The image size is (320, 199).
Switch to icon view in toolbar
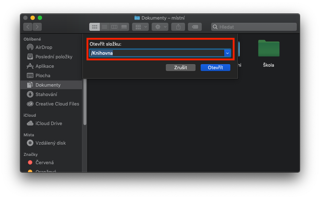pos(95,27)
